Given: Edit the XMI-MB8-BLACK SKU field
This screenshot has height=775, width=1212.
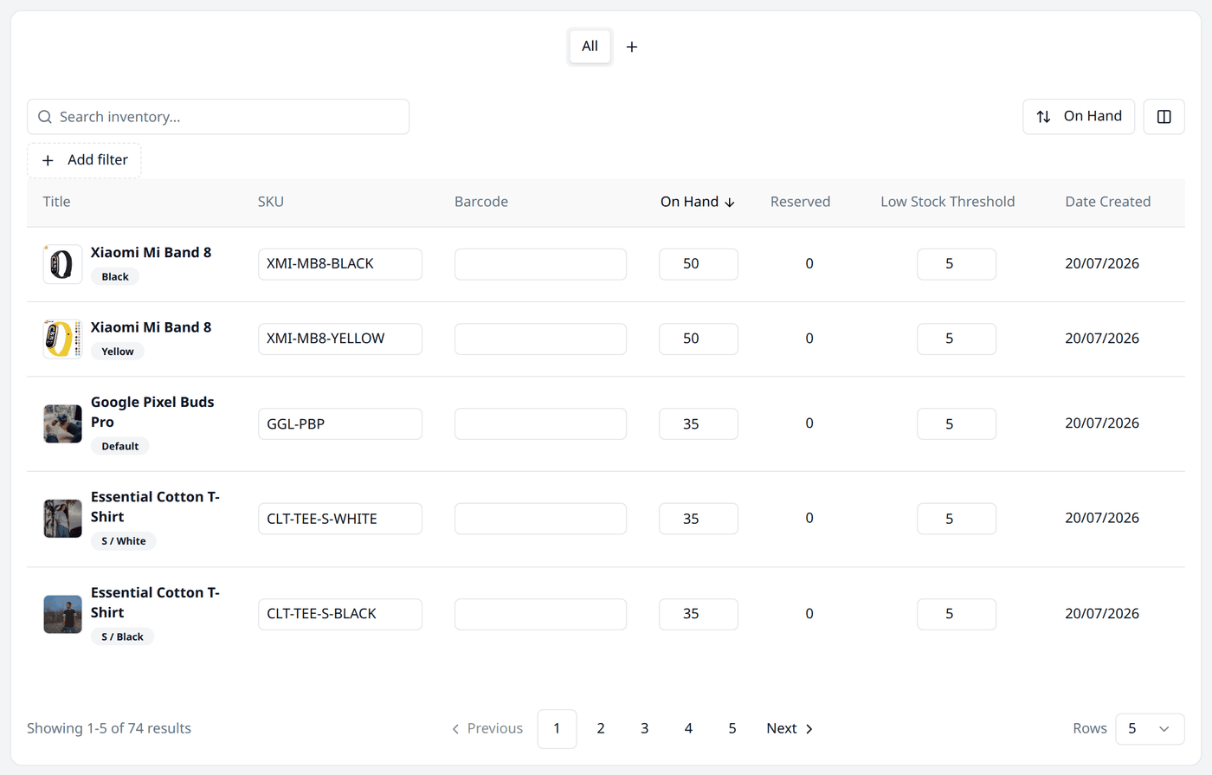Looking at the screenshot, I should [x=340, y=264].
